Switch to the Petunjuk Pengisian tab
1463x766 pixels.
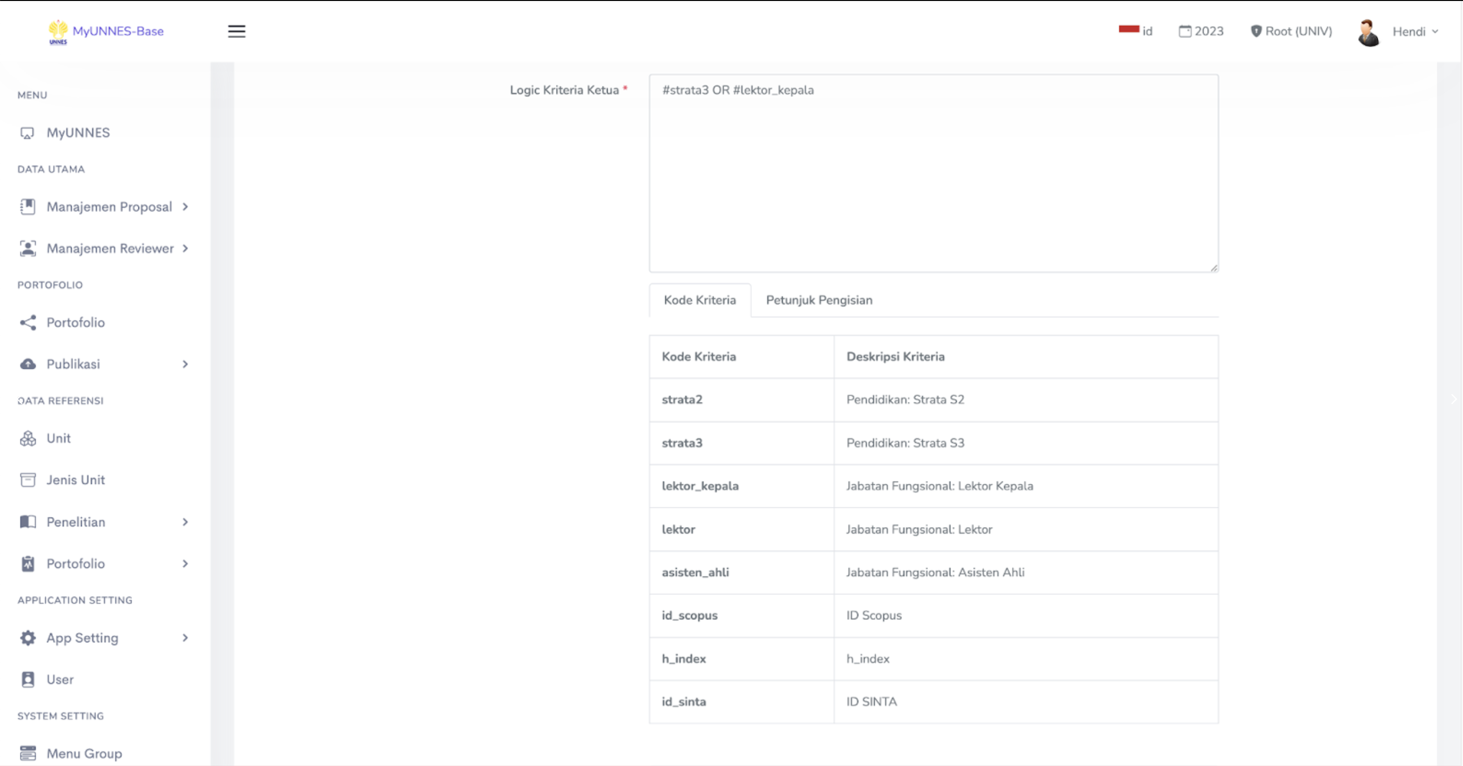click(x=819, y=300)
